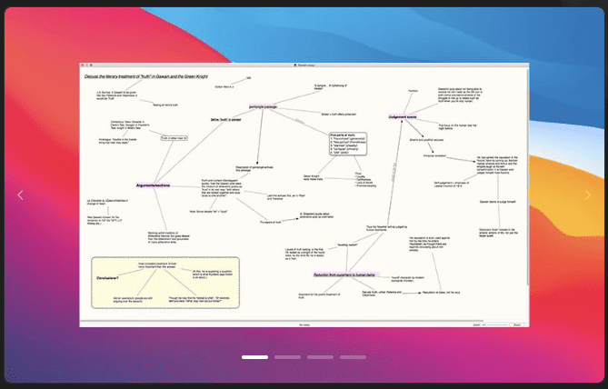Adjust the Zoom slider in Scapple footer

coord(495,324)
